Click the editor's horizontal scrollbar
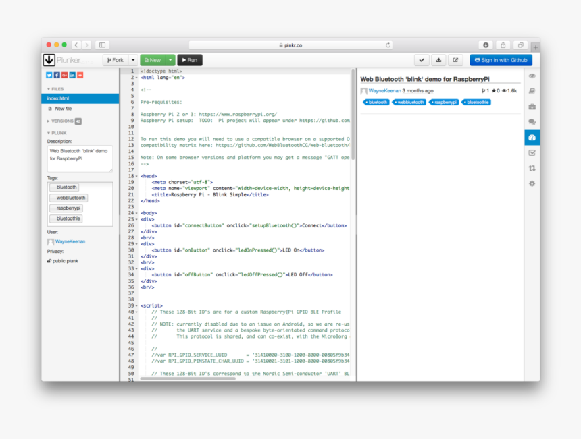 [x=188, y=379]
